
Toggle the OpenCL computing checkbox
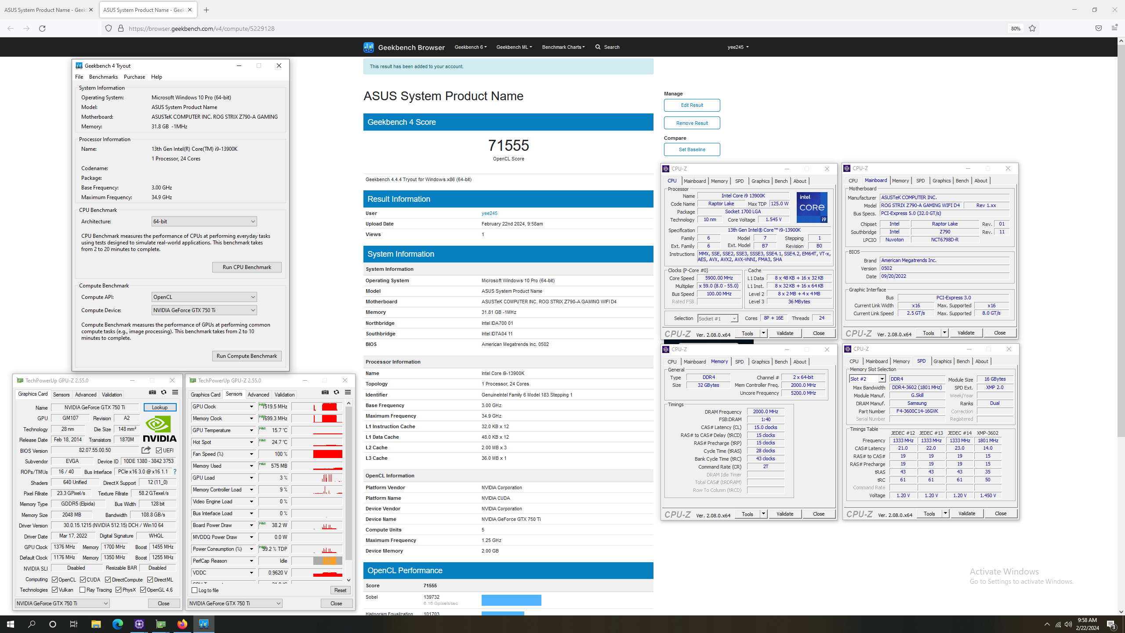(55, 580)
